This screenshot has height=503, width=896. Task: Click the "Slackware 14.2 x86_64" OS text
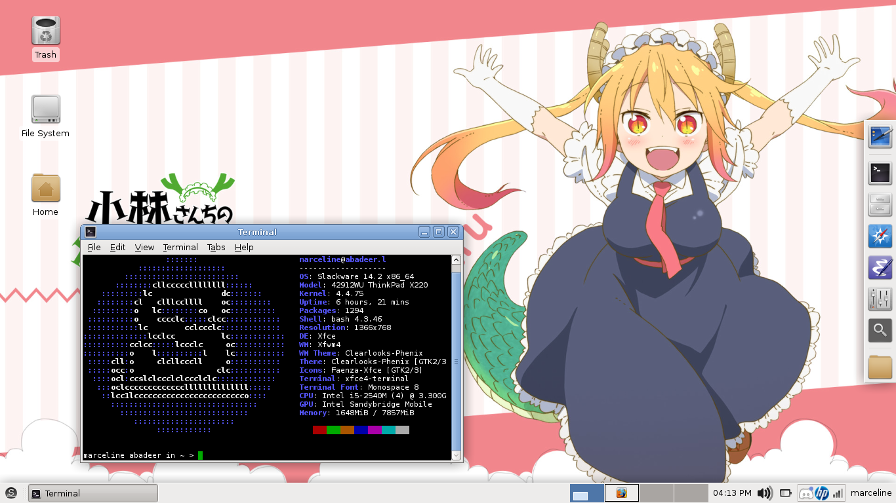pyautogui.click(x=366, y=276)
